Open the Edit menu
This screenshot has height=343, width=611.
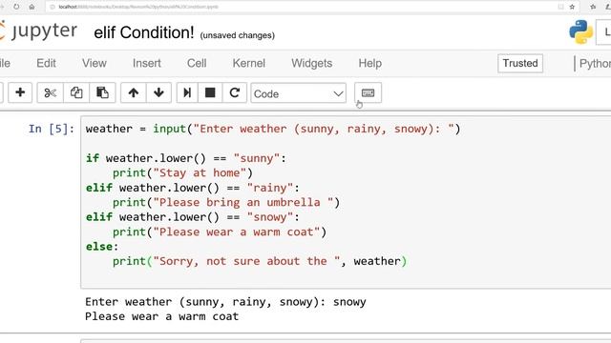[46, 64]
